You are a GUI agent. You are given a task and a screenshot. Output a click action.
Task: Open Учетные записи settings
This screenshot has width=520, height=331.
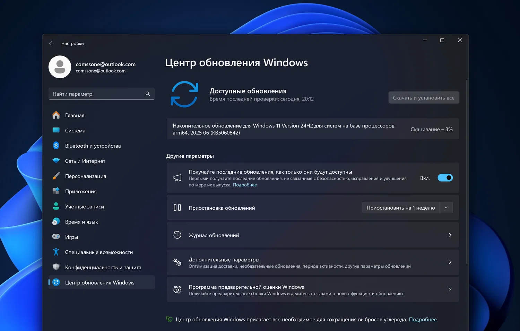pyautogui.click(x=102, y=207)
